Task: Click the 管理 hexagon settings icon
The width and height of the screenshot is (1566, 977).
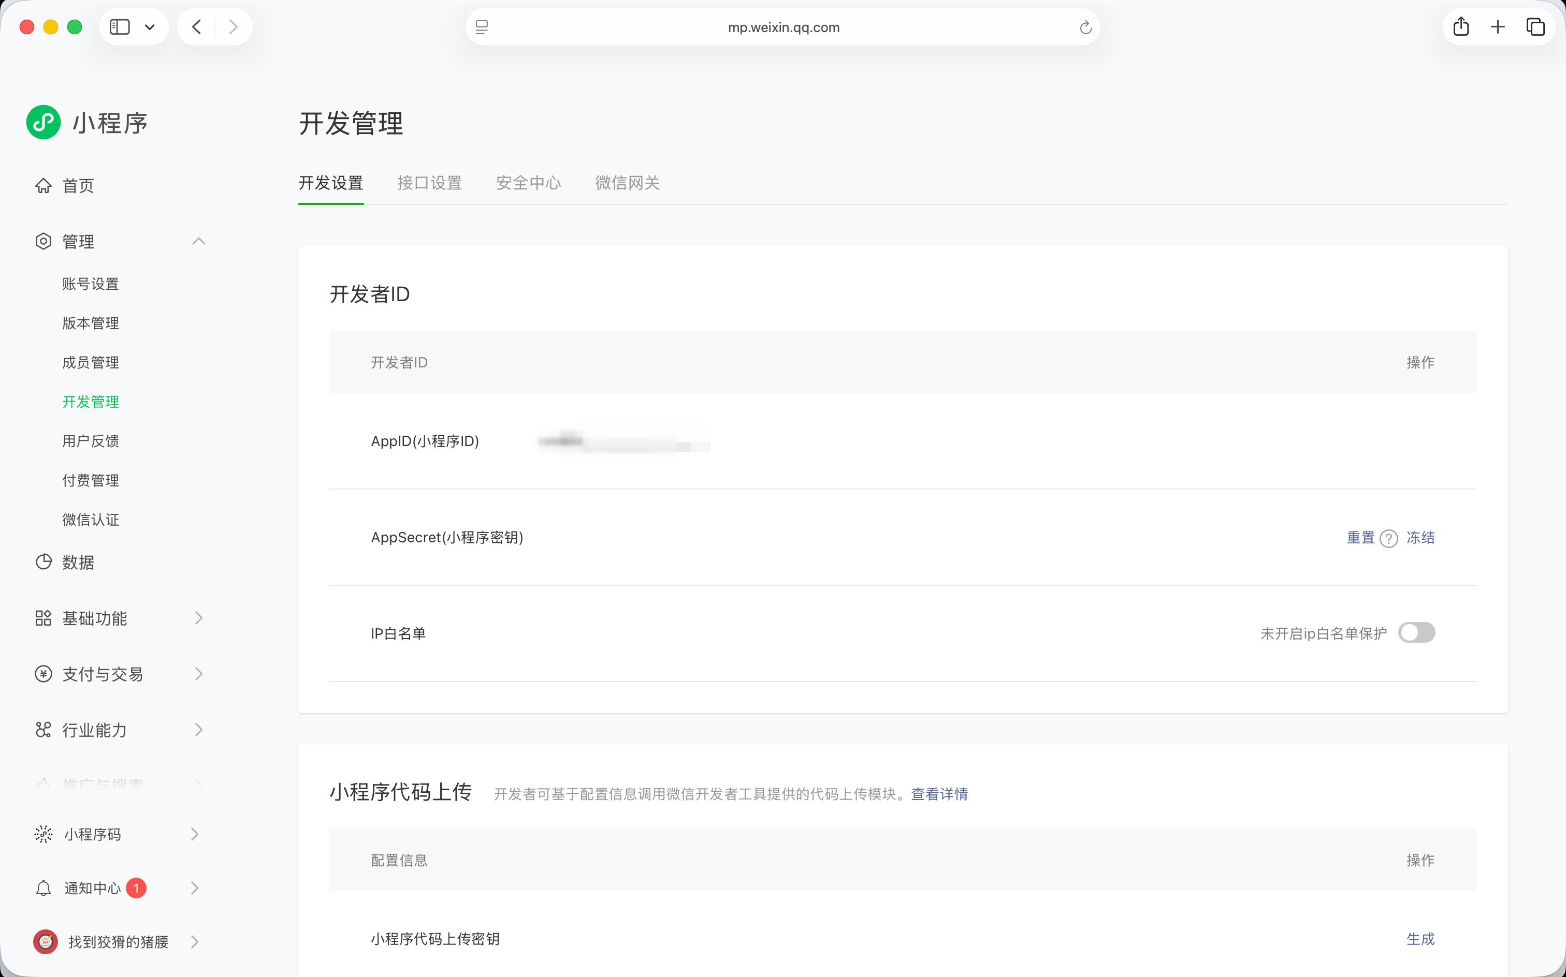Action: tap(44, 242)
